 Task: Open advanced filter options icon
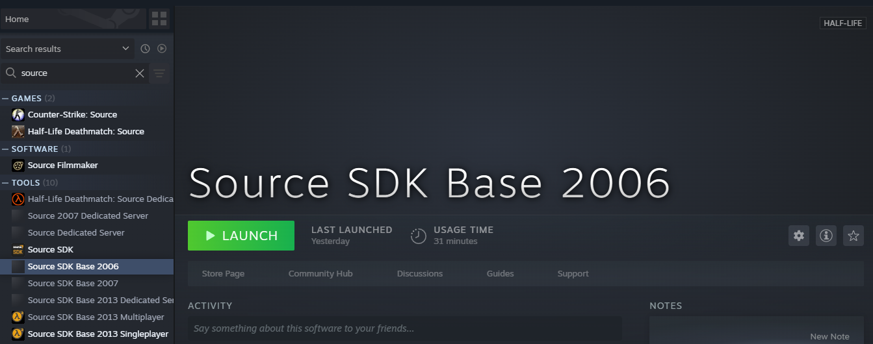[x=159, y=73]
